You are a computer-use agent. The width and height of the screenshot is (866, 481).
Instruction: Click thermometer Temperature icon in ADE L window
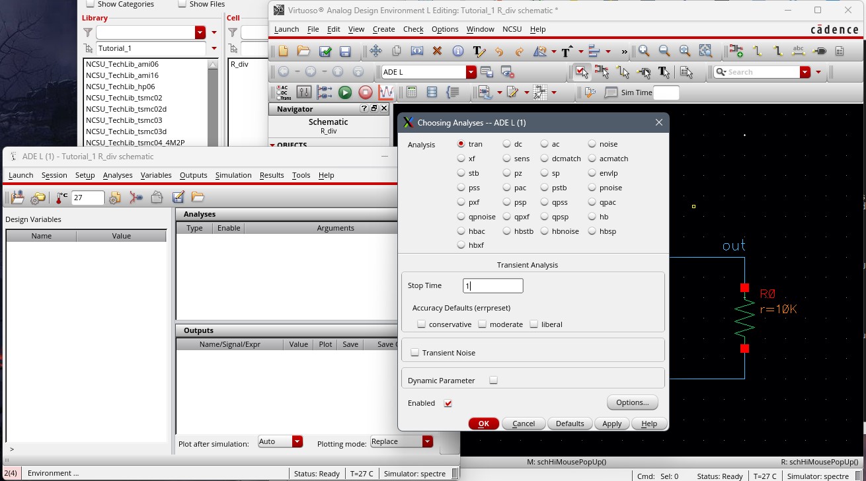tap(61, 197)
